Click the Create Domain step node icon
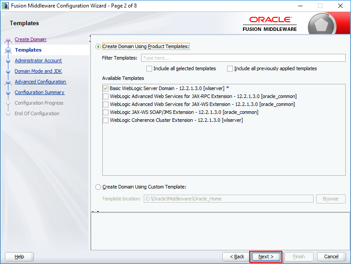 click(x=8, y=40)
